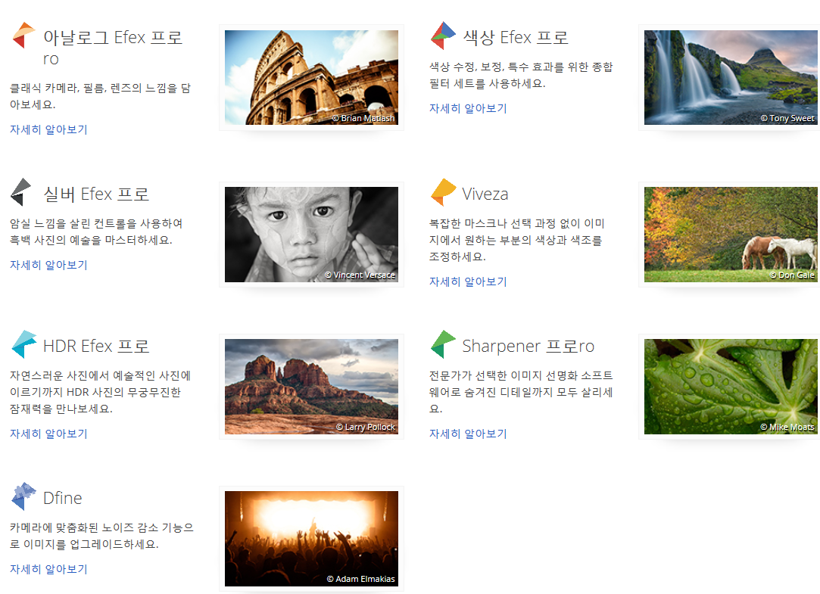The image size is (820, 594).
Task: Open 자세히 알아보기 link under 아날로그 Efex 프로
Action: [48, 129]
